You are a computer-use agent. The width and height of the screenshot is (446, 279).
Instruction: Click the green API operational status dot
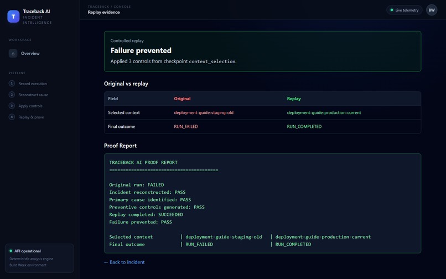pos(11,251)
